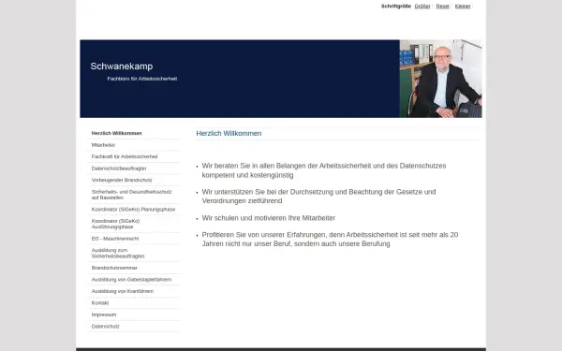Go to the Kontakt page
This screenshot has height=351, width=562.
[100, 303]
